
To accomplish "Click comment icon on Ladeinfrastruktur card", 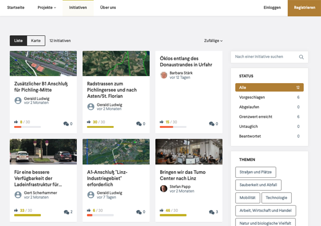I will click(66, 212).
